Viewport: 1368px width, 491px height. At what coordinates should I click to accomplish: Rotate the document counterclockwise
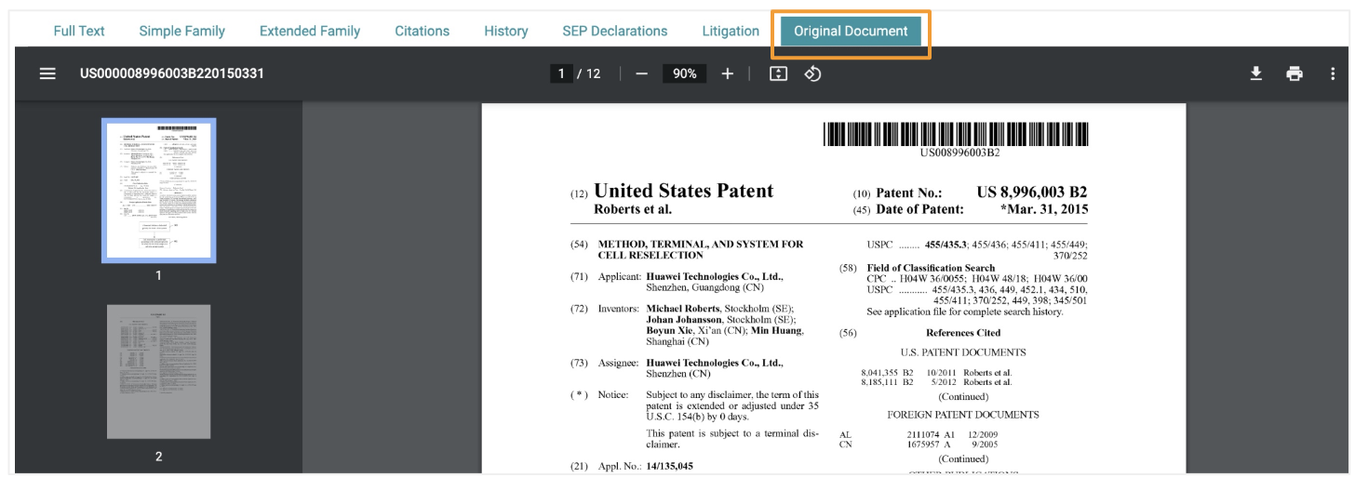coord(812,73)
